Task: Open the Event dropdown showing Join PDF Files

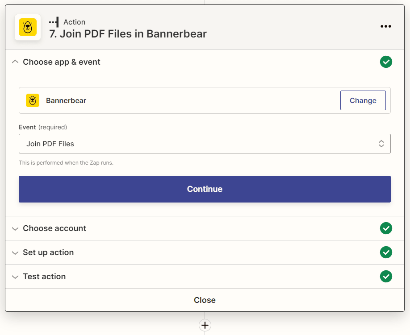Action: 205,144
